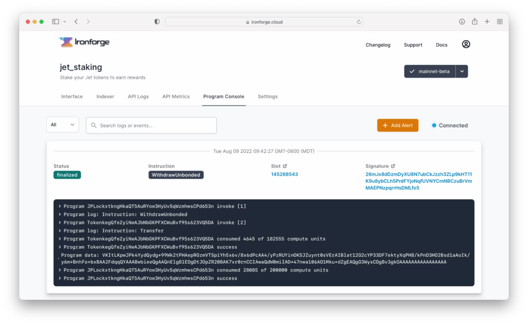This screenshot has height=325, width=528.
Task: Click the Connected status dot
Action: coord(434,125)
